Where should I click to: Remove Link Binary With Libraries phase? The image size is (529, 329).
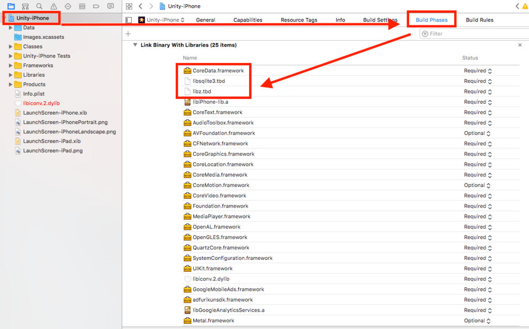520,45
